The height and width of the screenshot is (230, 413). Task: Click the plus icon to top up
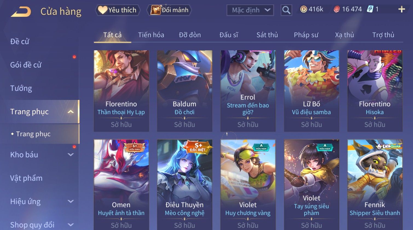point(402,9)
